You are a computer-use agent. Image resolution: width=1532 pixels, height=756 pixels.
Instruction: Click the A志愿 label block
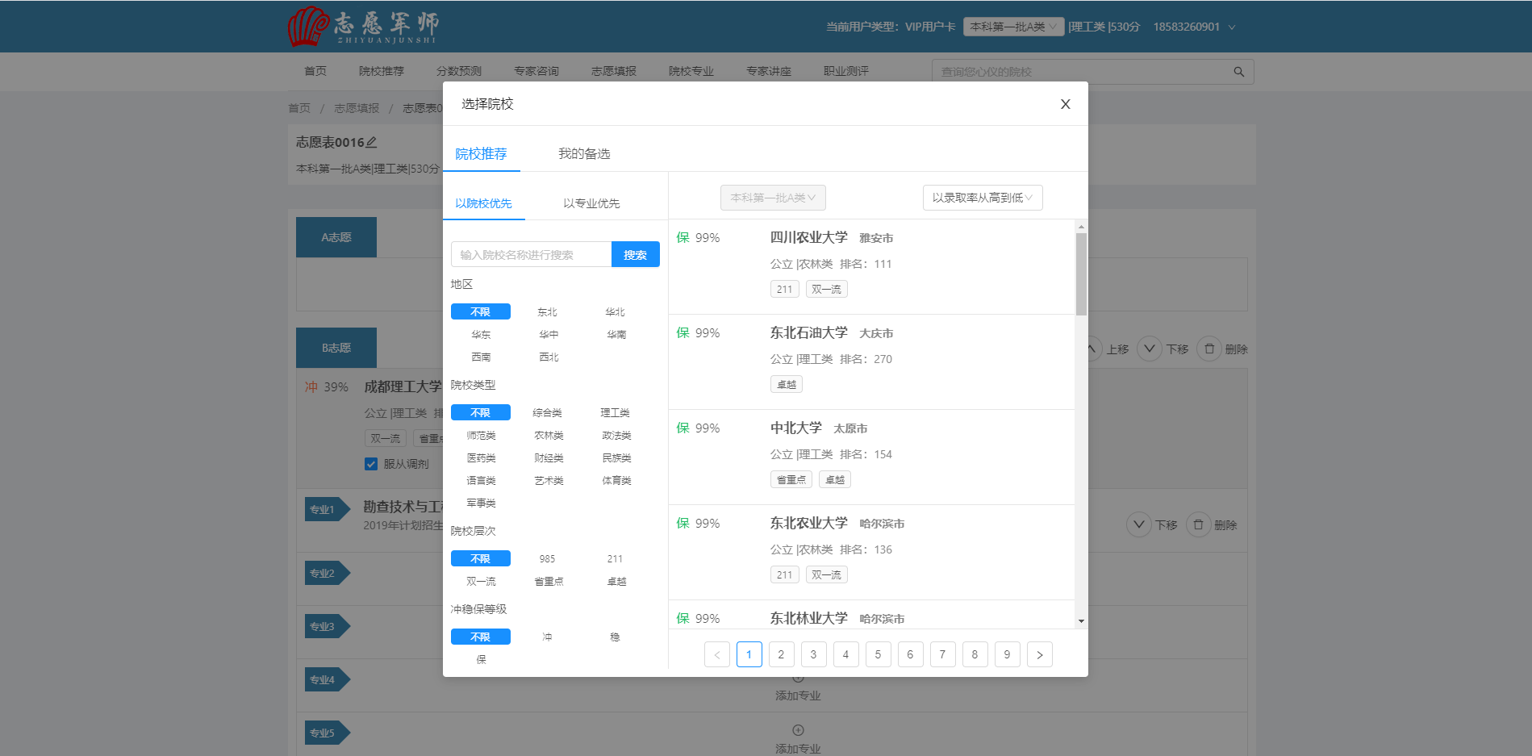336,237
